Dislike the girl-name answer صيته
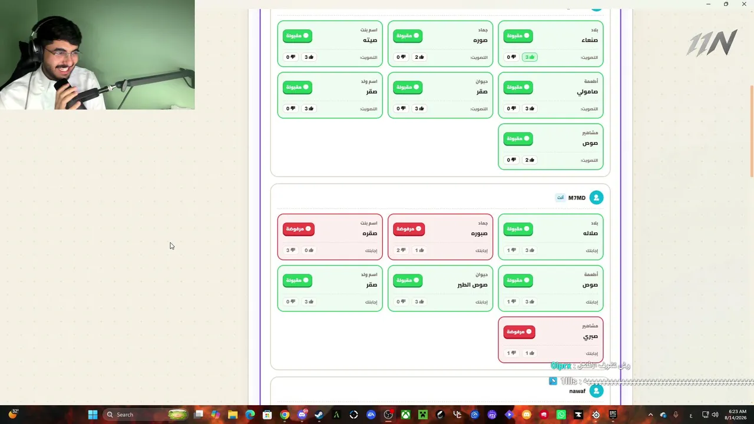Viewport: 754px width, 424px height. 291,57
